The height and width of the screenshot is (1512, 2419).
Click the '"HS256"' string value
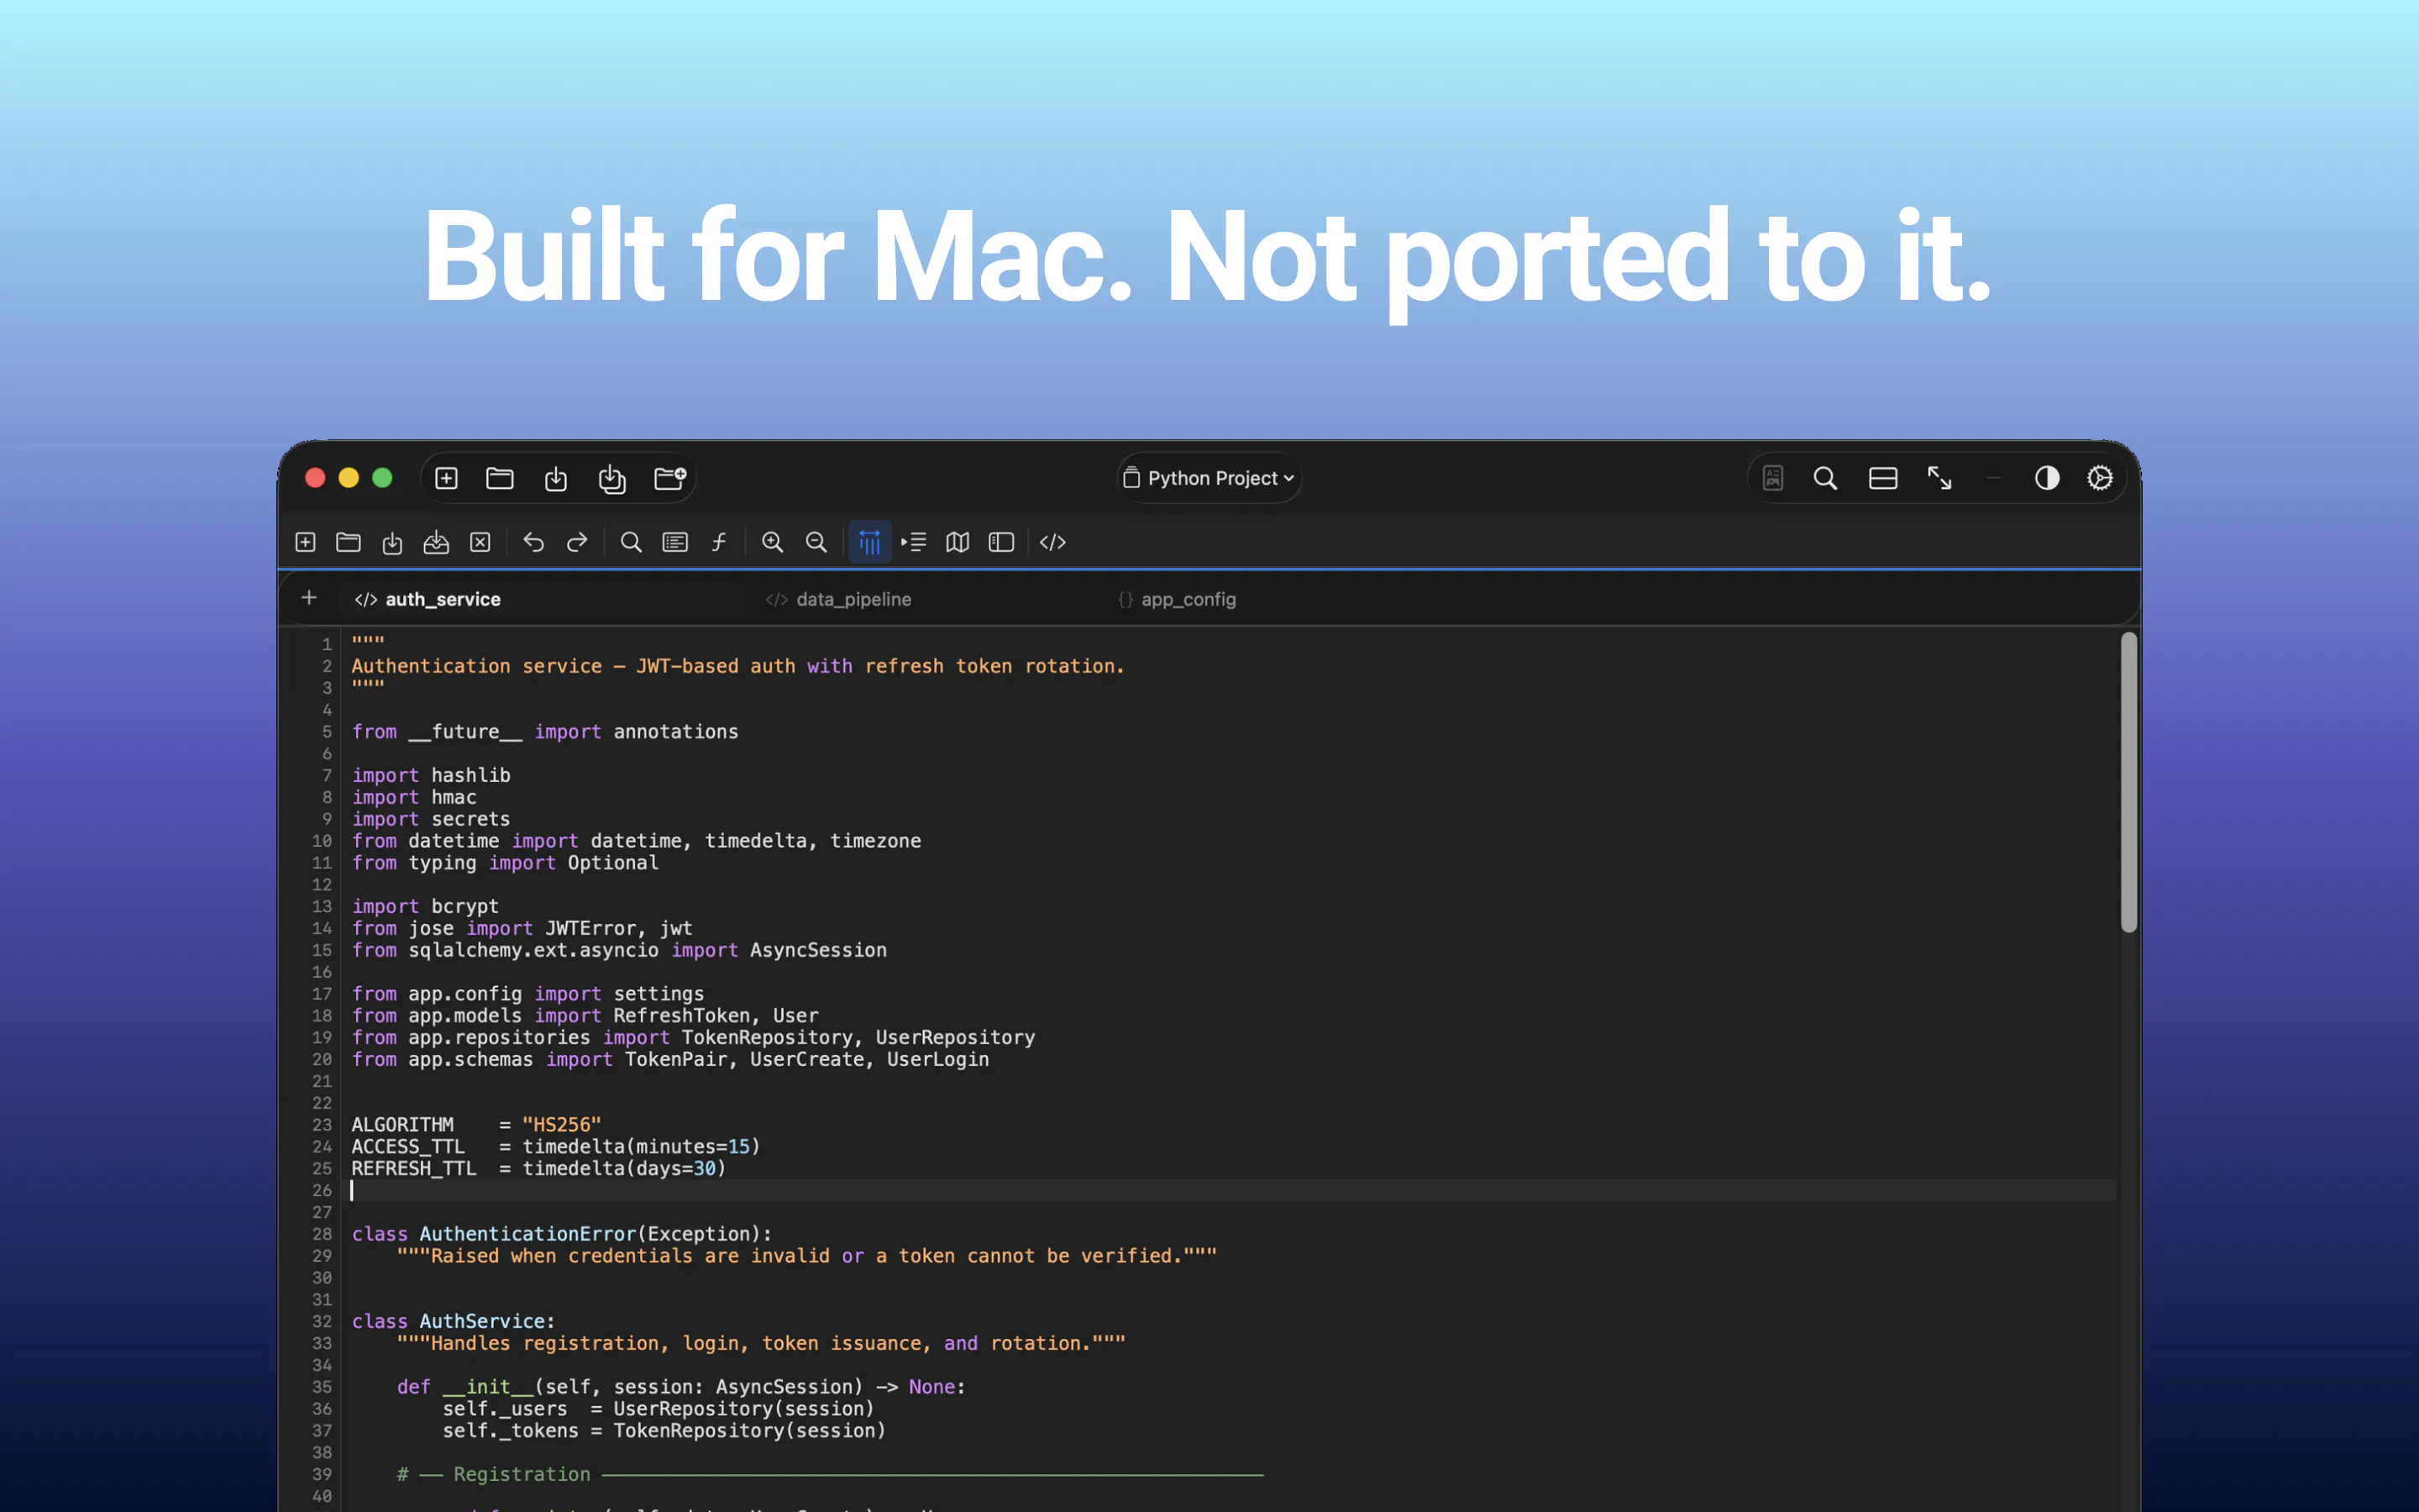[x=562, y=1125]
